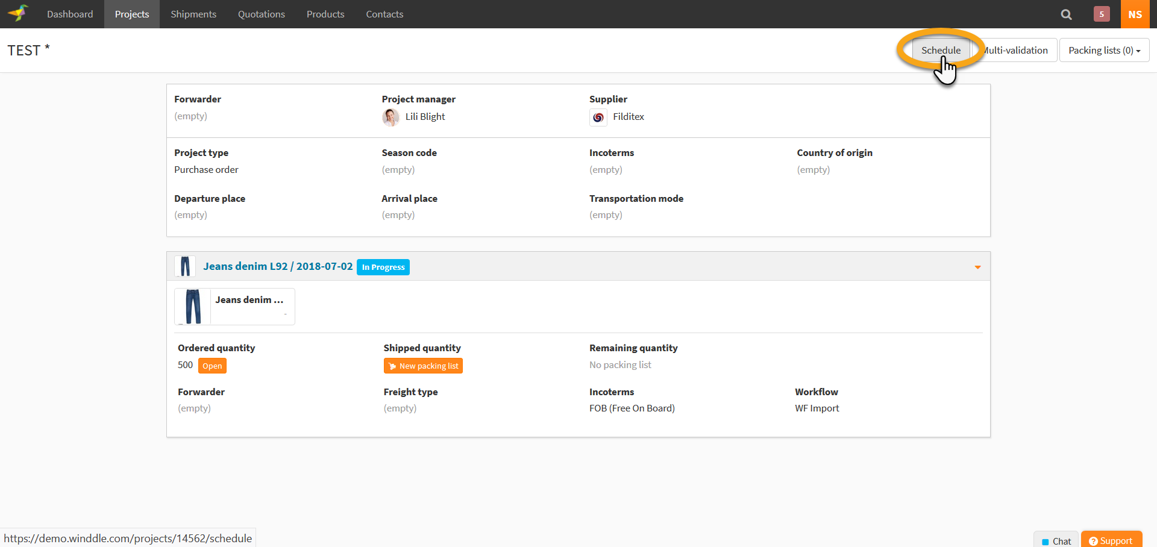Click the In Progress status label
1157x547 pixels.
pyautogui.click(x=383, y=267)
